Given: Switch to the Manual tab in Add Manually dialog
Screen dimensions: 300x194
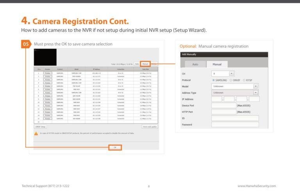Looking at the screenshot, I should 217,64.
